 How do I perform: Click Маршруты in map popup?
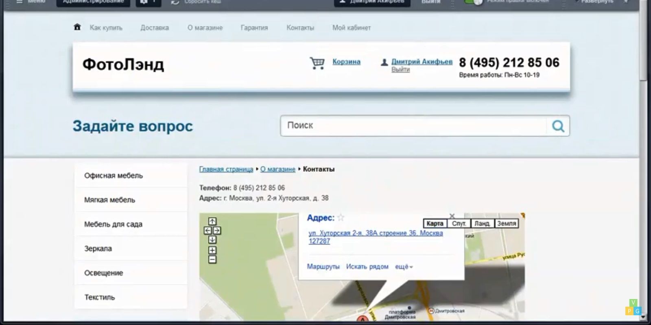323,267
